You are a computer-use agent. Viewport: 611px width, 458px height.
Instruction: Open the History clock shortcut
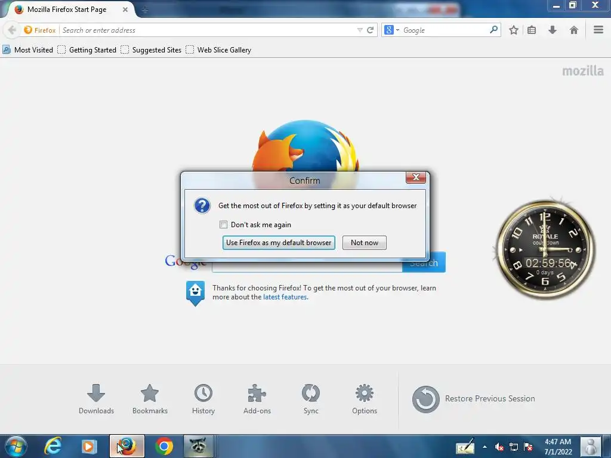(x=203, y=399)
